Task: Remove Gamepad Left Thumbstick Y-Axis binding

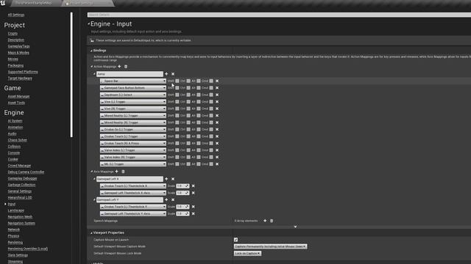Action: pos(193,213)
